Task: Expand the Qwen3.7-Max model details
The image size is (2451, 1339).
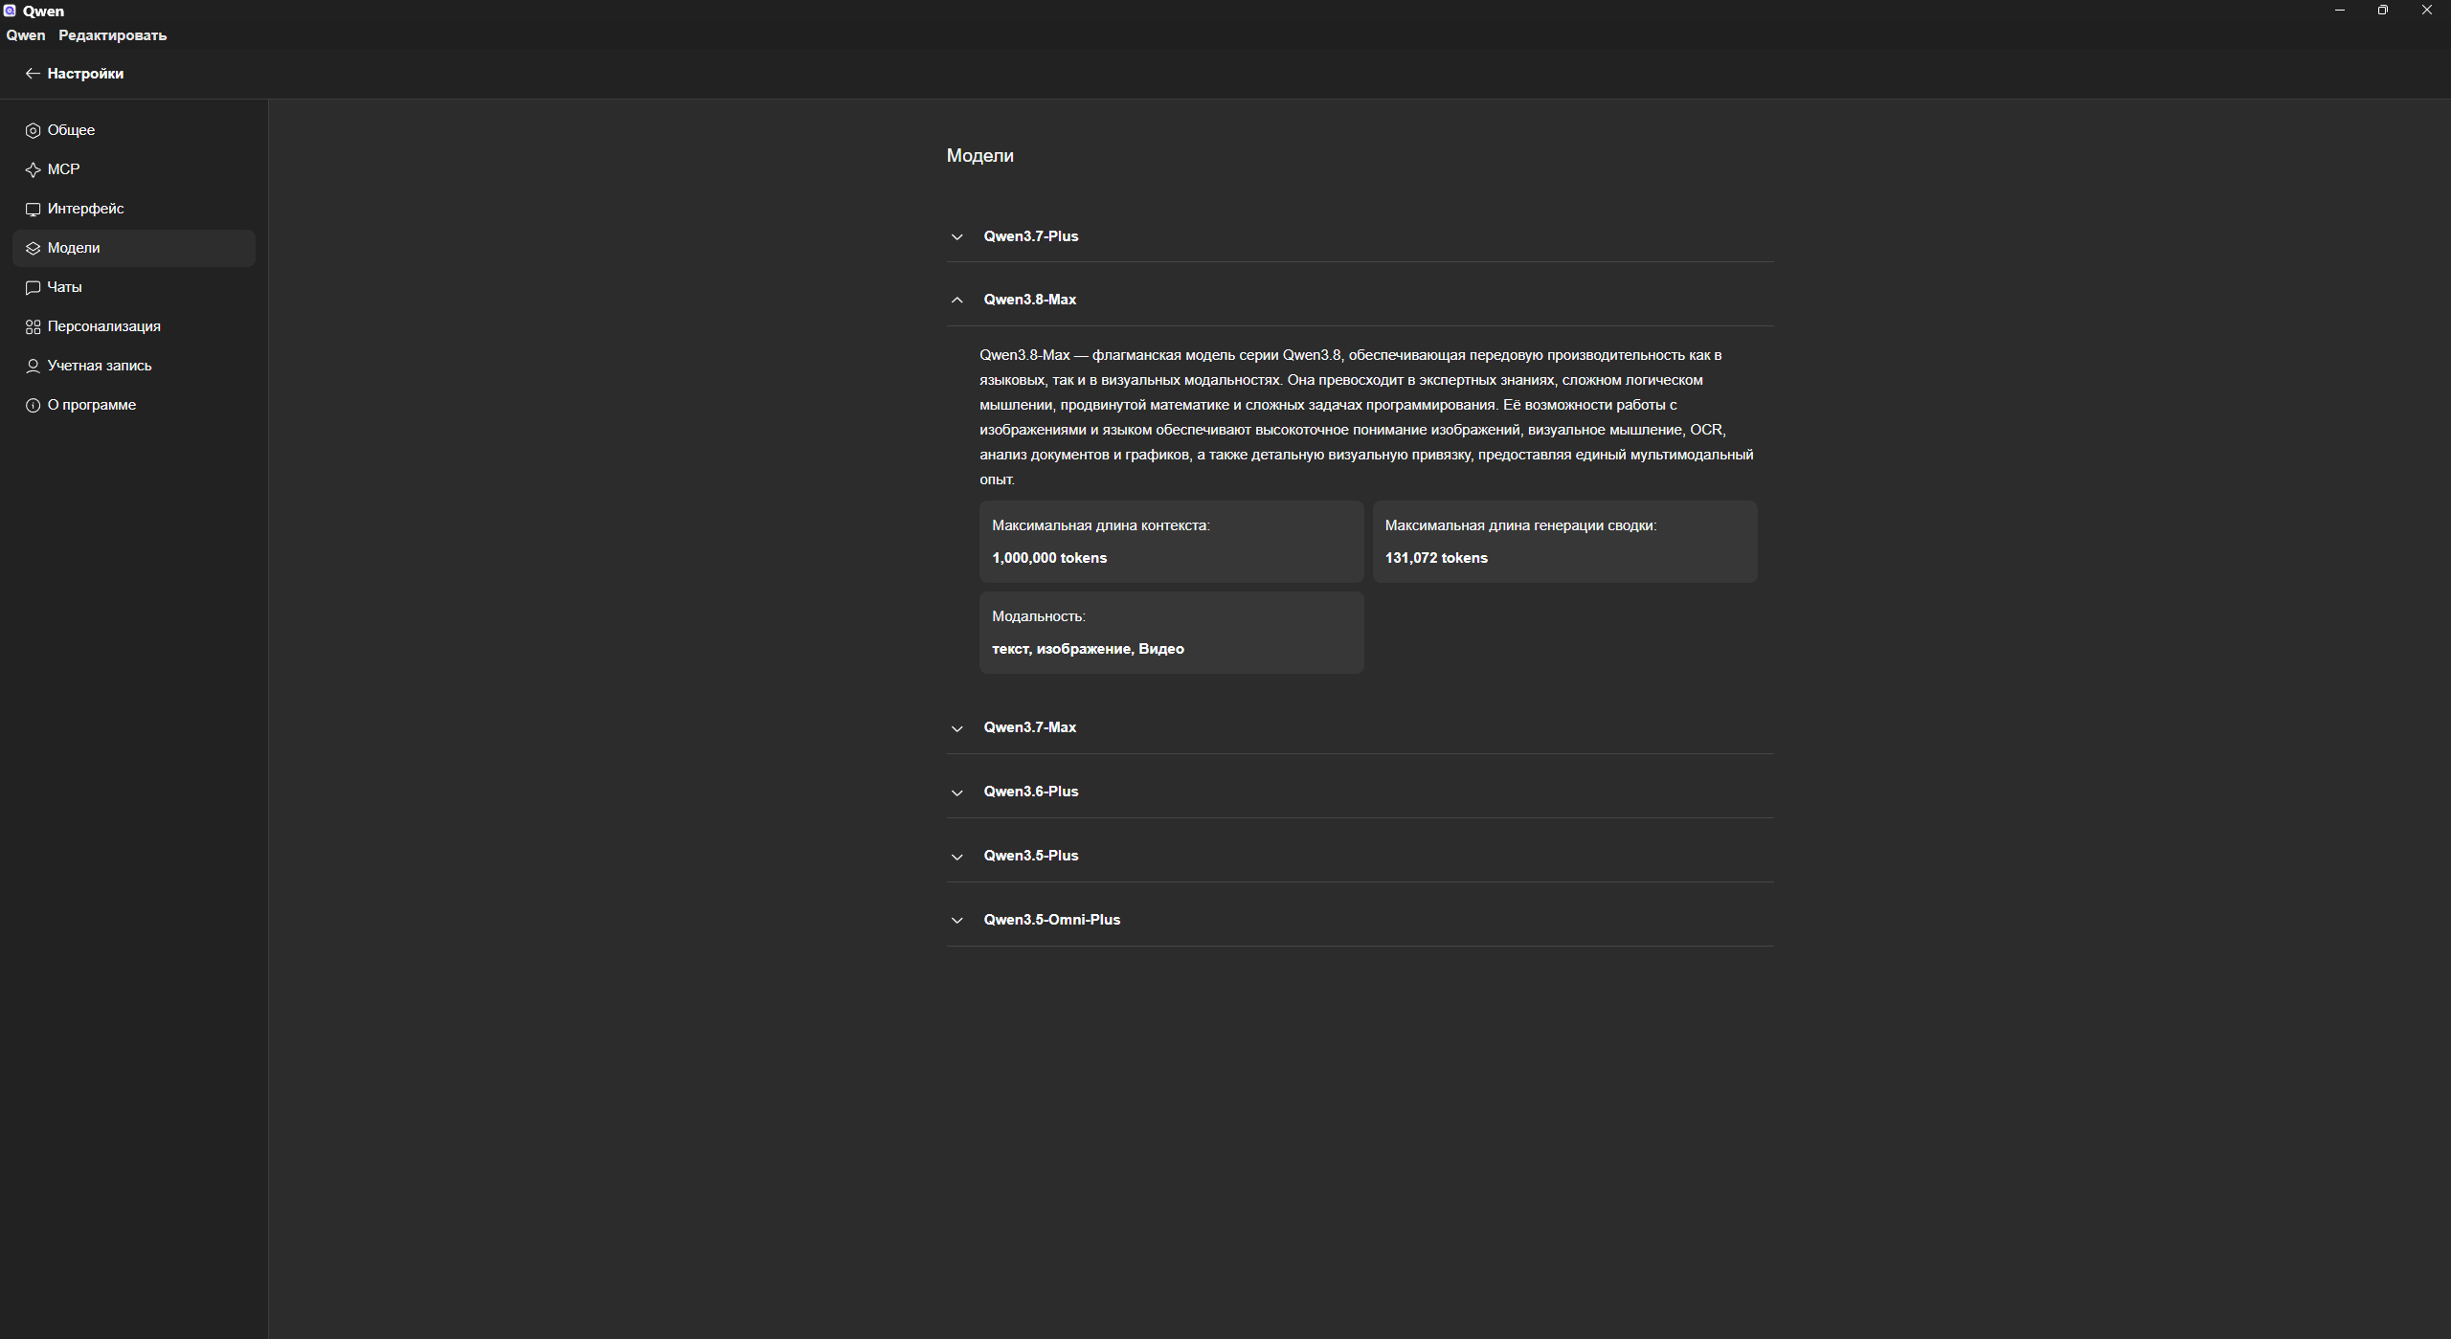Action: coord(1360,727)
